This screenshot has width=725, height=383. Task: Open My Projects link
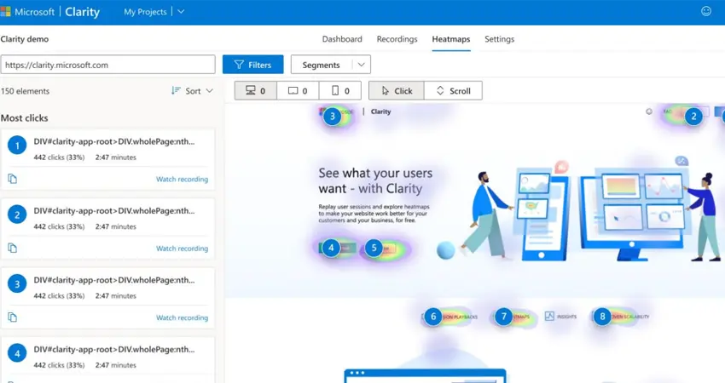click(145, 12)
